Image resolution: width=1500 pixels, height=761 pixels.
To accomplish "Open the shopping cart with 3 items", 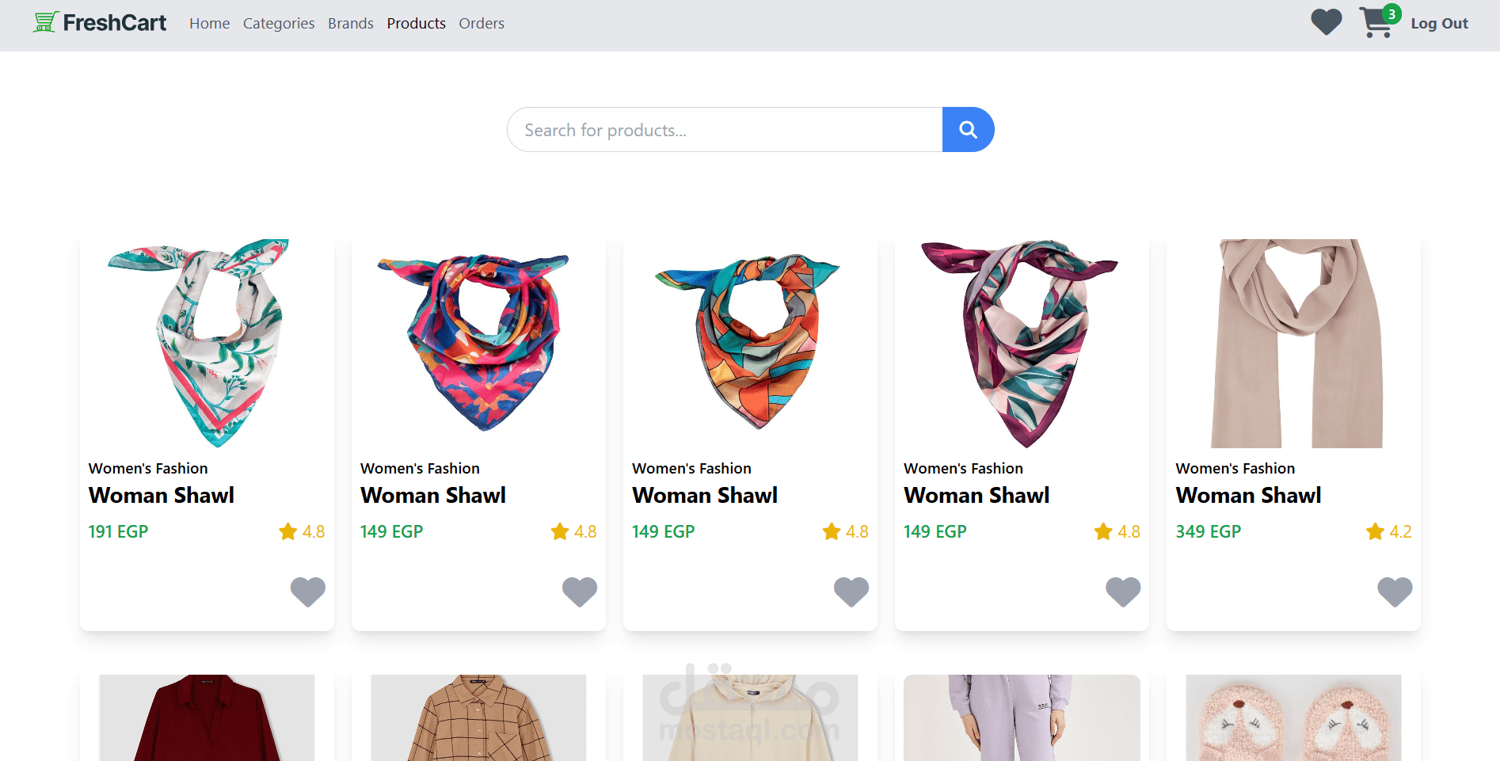I will point(1376,23).
